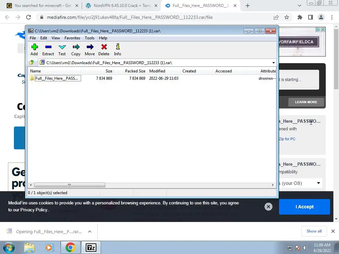Screen dimensions: 339x254
Task: Toggle the Chrome side panel icon
Action: pyautogui.click(x=311, y=17)
